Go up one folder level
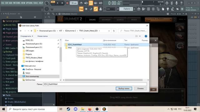Viewport: 200px width, 112px height. pos(31,31)
